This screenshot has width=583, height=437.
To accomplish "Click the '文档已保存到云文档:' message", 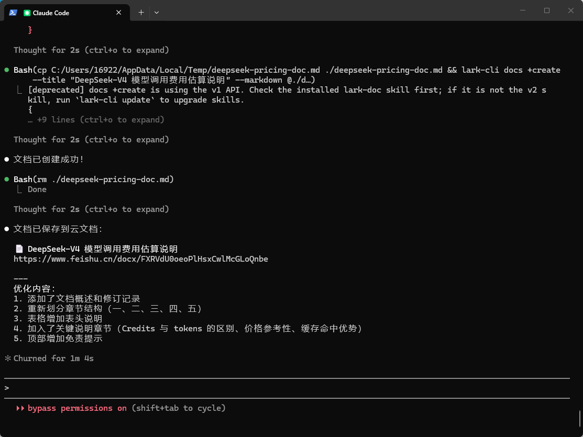I will pyautogui.click(x=58, y=229).
